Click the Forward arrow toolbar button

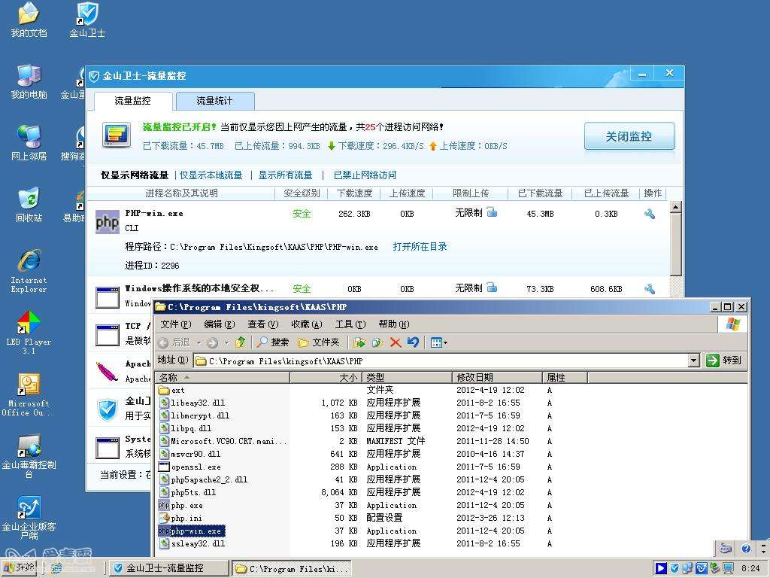coord(212,342)
